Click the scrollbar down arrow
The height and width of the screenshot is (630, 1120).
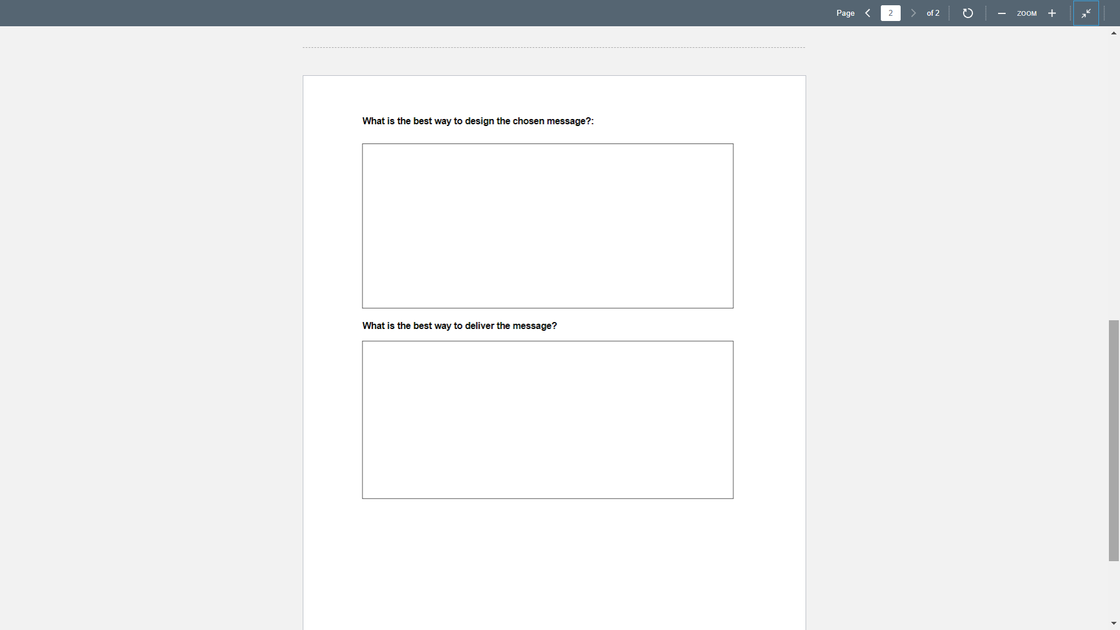pos(1114,622)
